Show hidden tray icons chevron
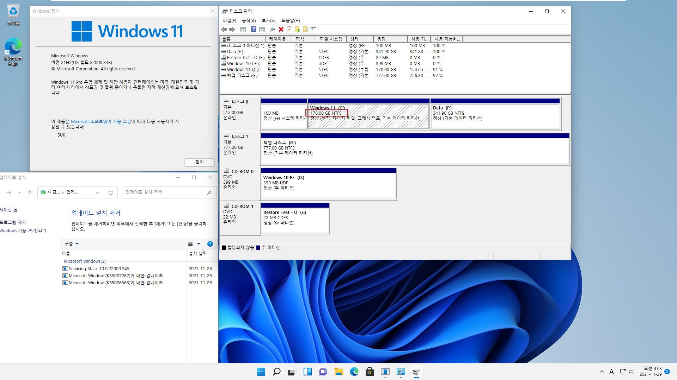The height and width of the screenshot is (380, 677). pyautogui.click(x=602, y=372)
